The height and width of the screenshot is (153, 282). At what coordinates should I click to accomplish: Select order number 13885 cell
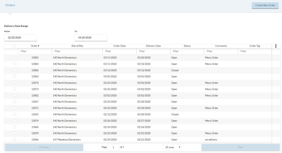pos(35,58)
